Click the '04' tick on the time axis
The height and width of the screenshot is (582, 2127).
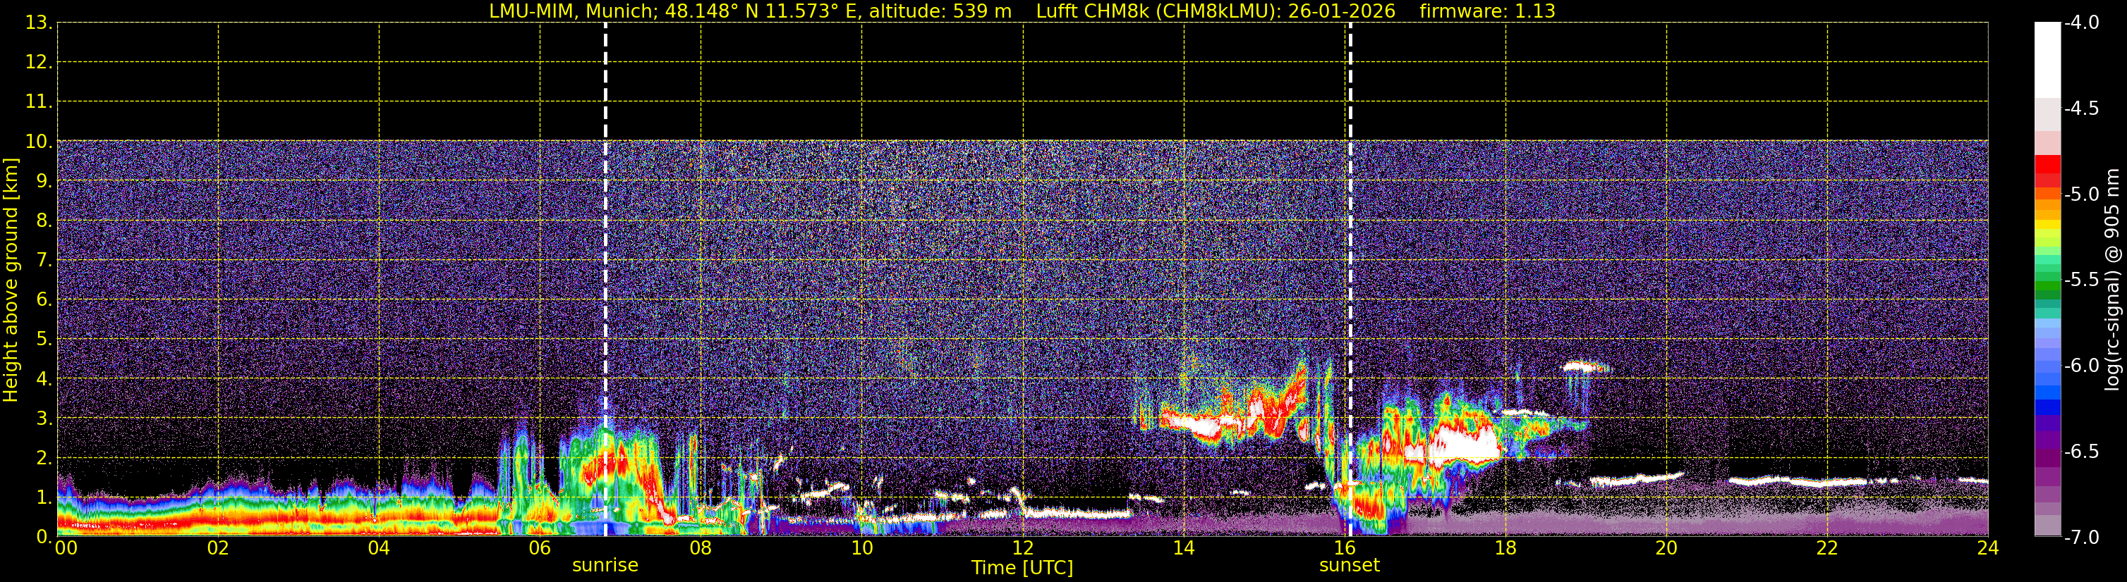(x=379, y=548)
